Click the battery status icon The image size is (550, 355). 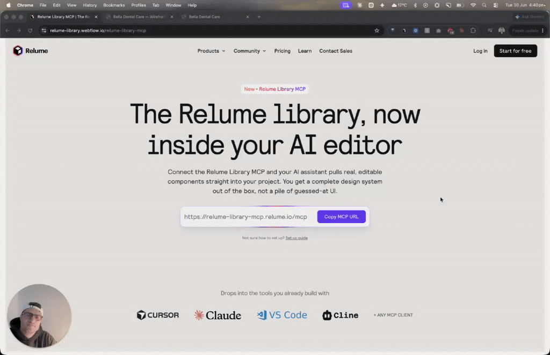click(460, 5)
